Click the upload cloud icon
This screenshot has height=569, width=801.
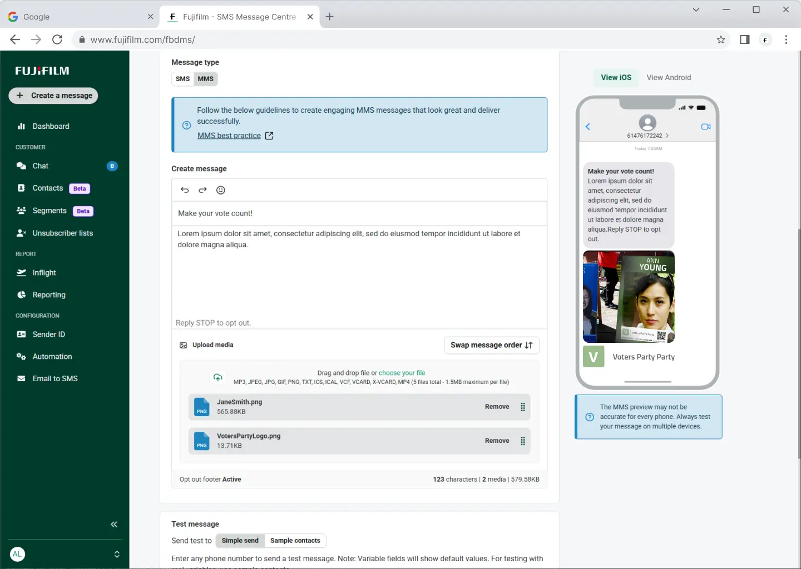pos(218,377)
